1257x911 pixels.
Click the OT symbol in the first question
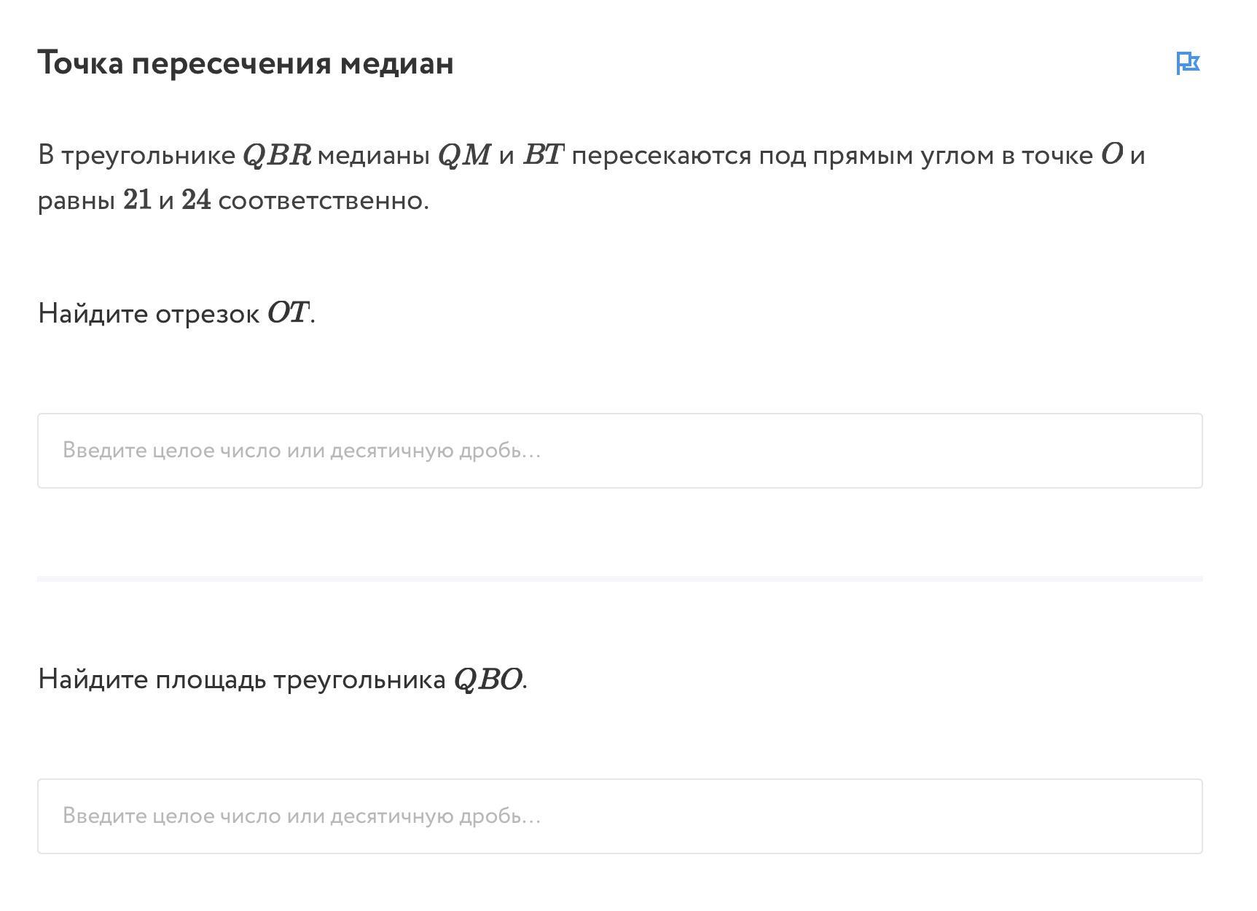pyautogui.click(x=289, y=314)
